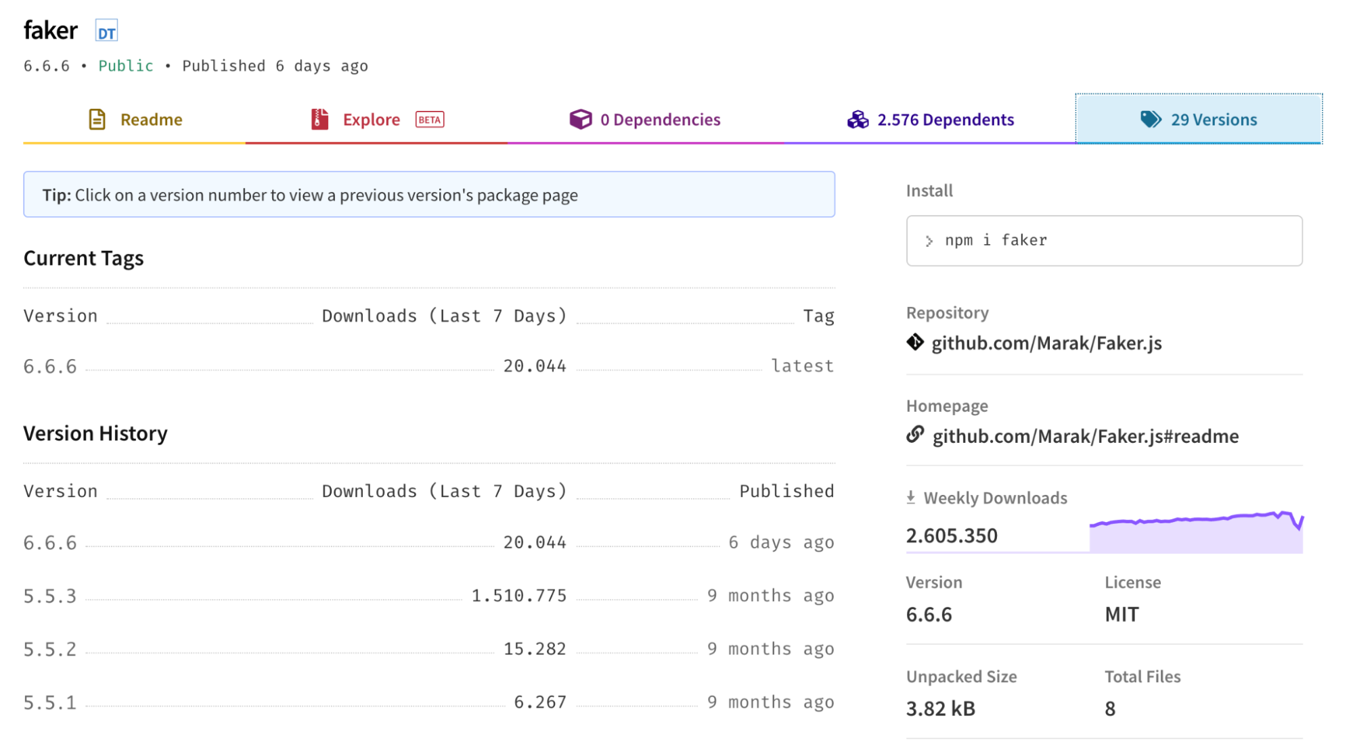This screenshot has height=741, width=1353.
Task: Click the Tag column header
Action: point(818,316)
